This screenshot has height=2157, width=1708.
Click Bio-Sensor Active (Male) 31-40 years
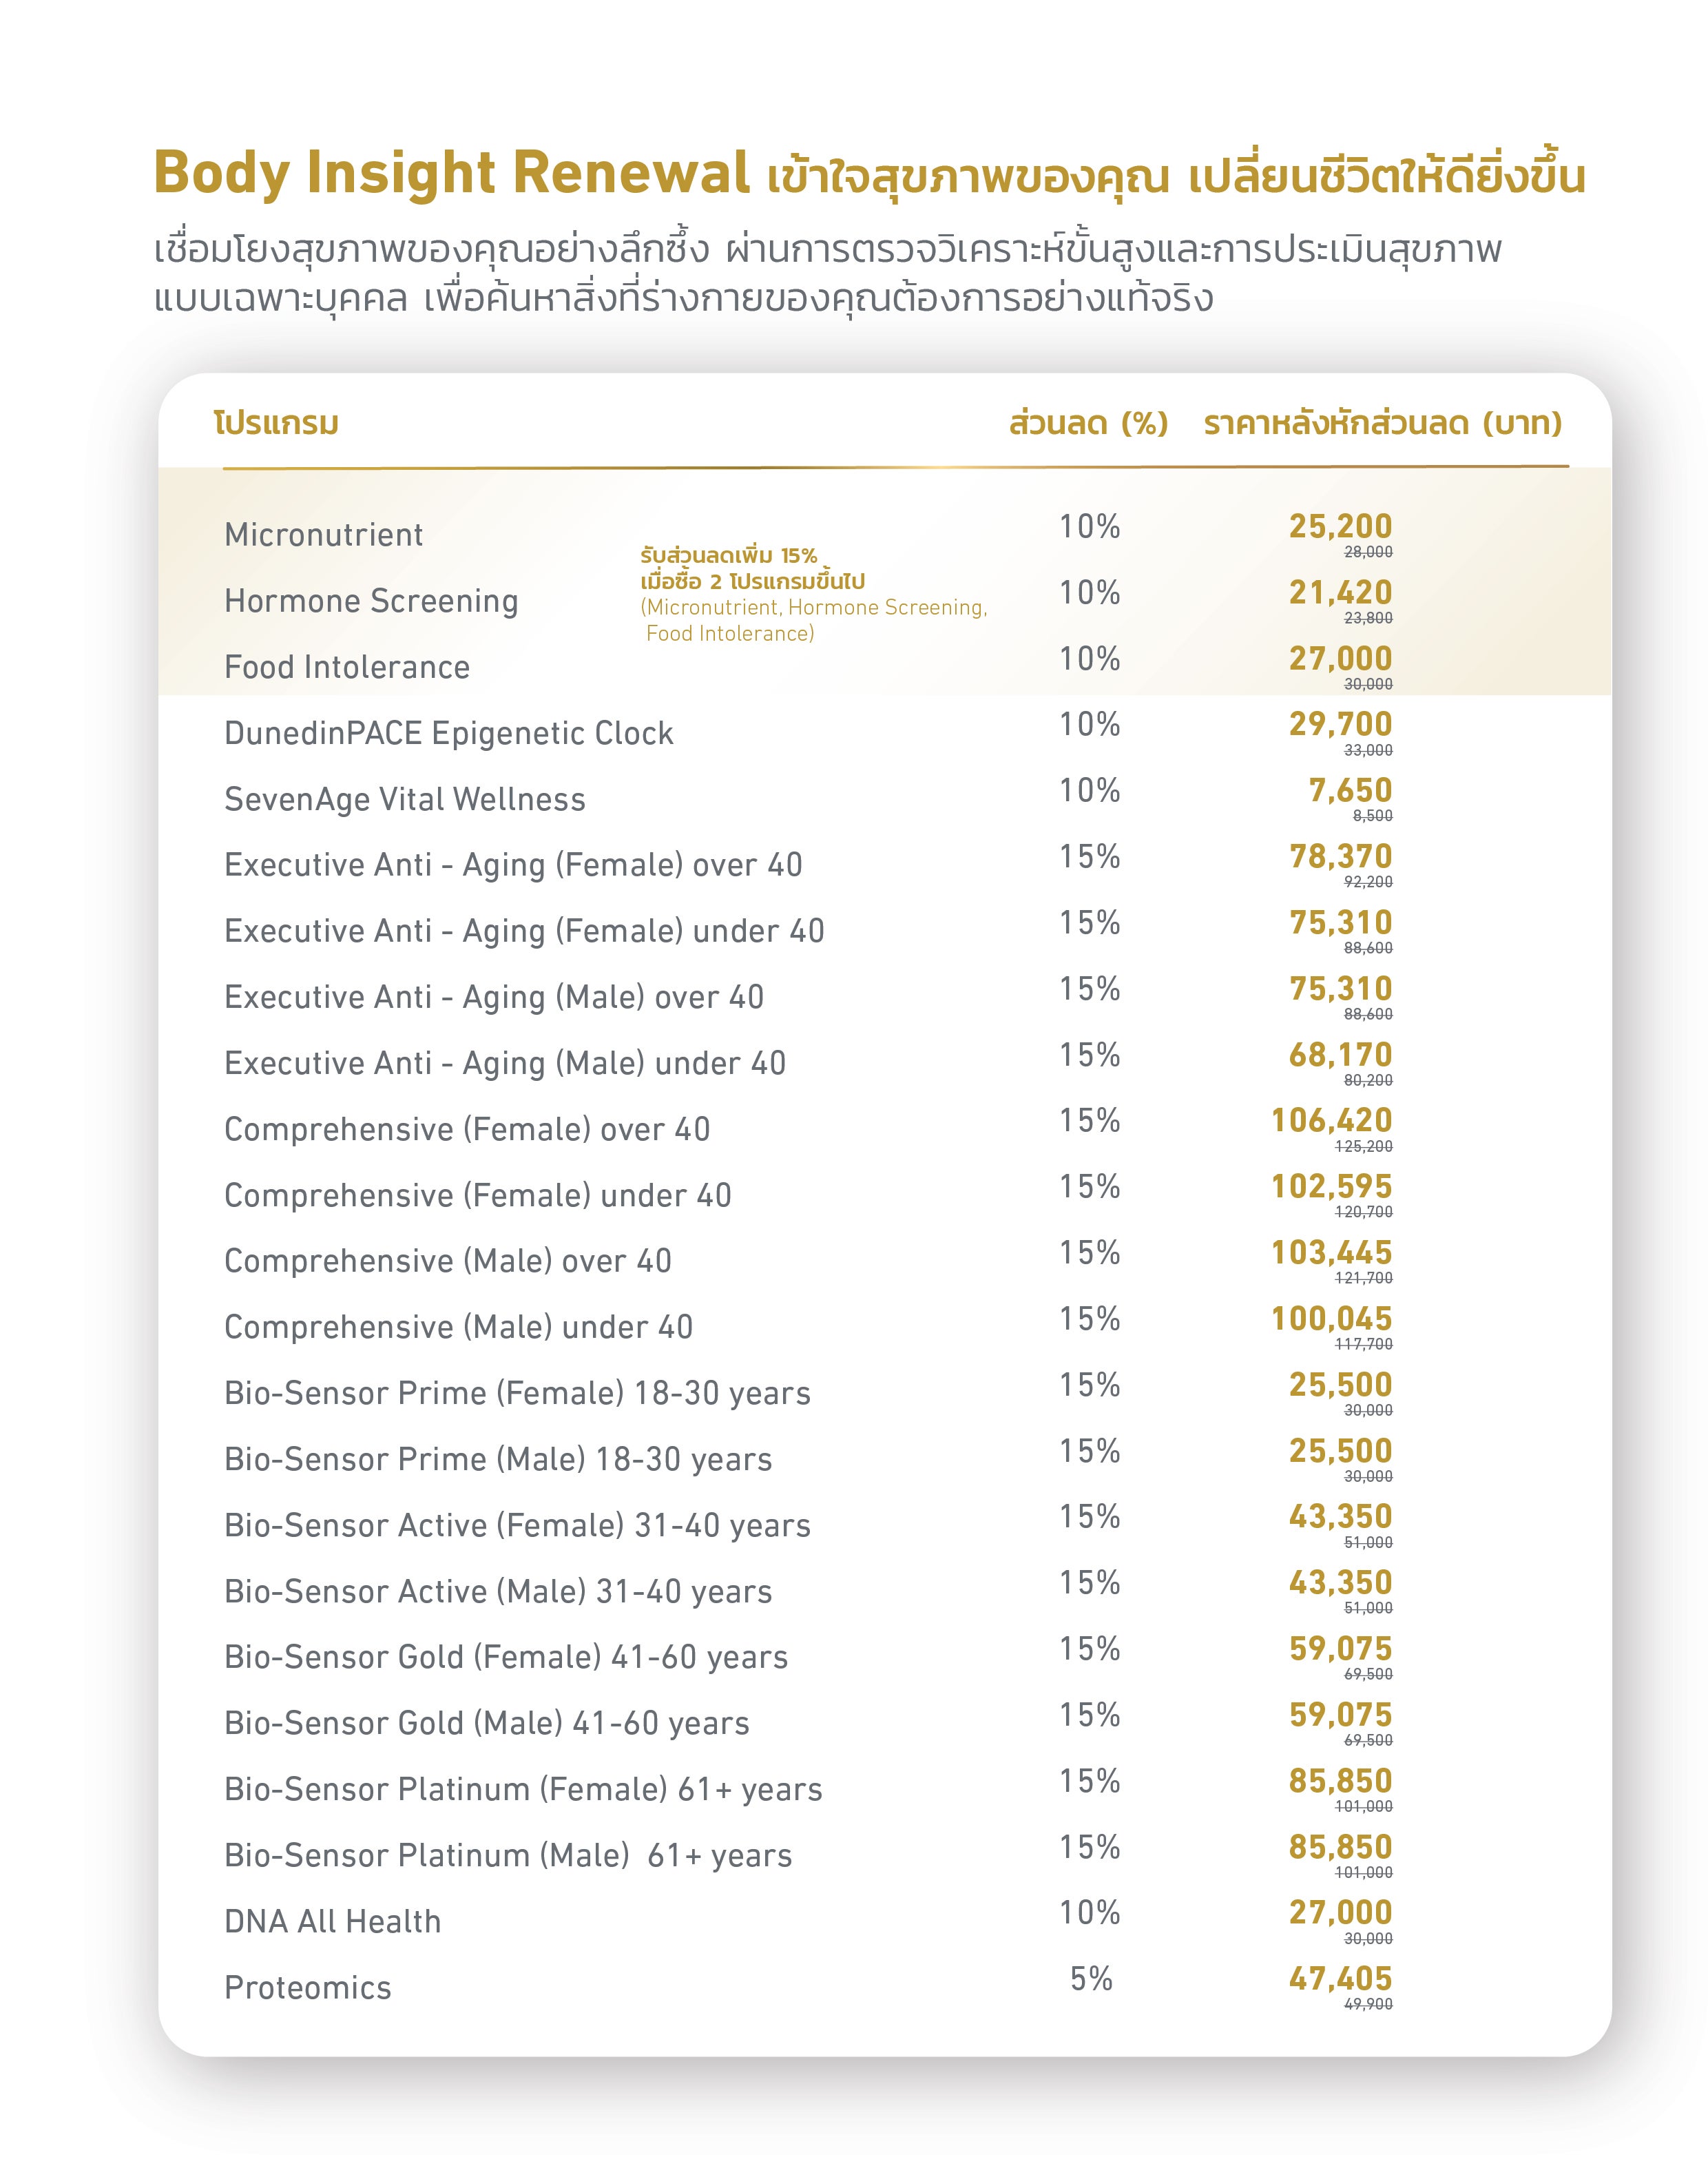pos(498,1591)
